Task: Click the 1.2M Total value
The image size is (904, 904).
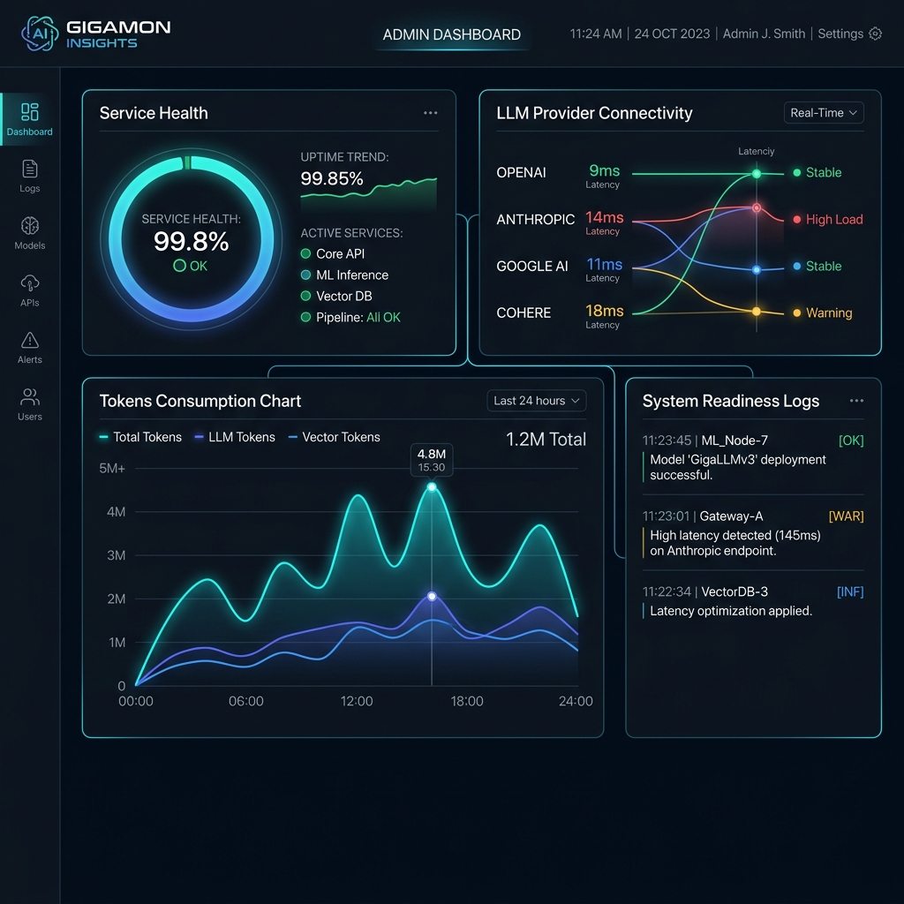Action: coord(546,440)
